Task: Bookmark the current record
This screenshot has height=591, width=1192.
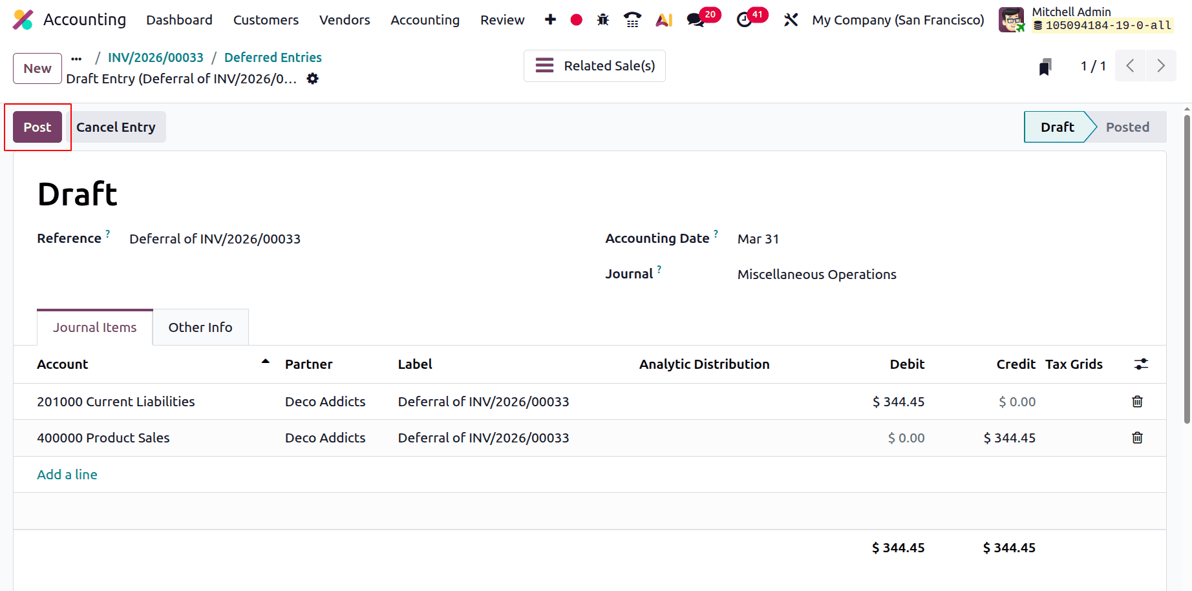Action: click(x=1046, y=66)
